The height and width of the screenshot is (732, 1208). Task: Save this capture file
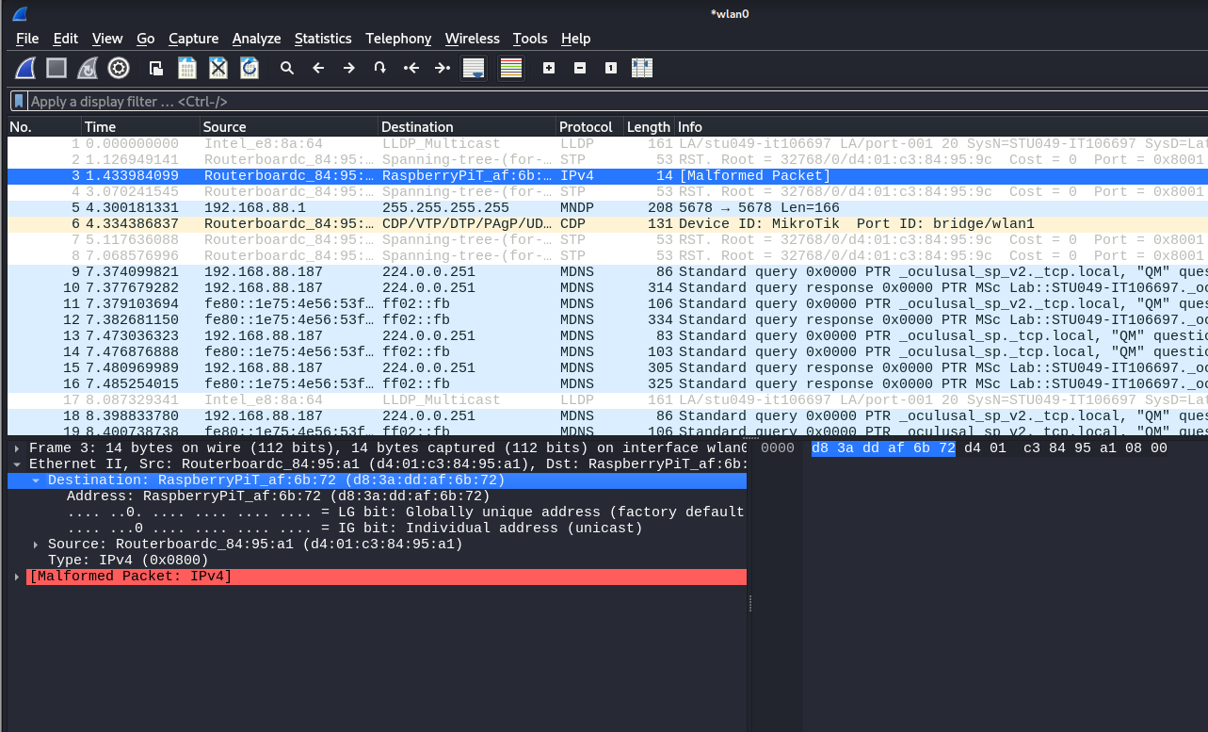click(x=187, y=68)
